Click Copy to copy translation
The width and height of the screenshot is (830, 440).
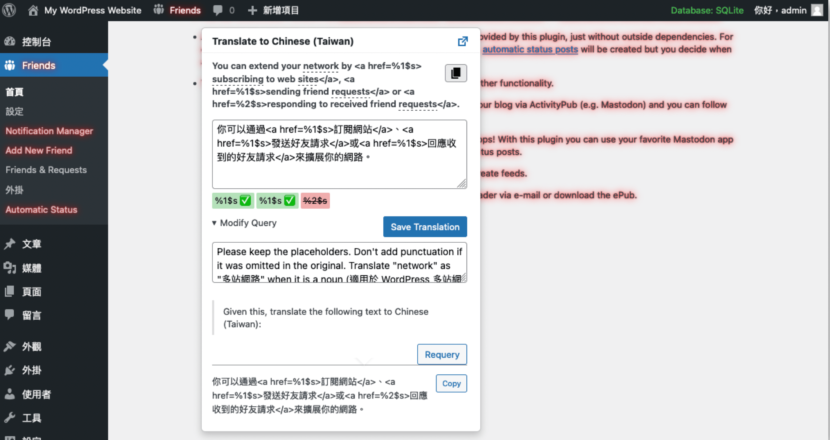click(x=451, y=383)
